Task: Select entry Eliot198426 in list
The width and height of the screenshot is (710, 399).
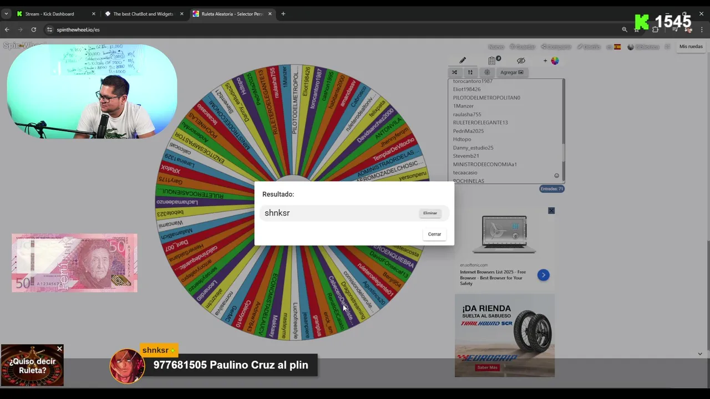Action: pos(466,89)
